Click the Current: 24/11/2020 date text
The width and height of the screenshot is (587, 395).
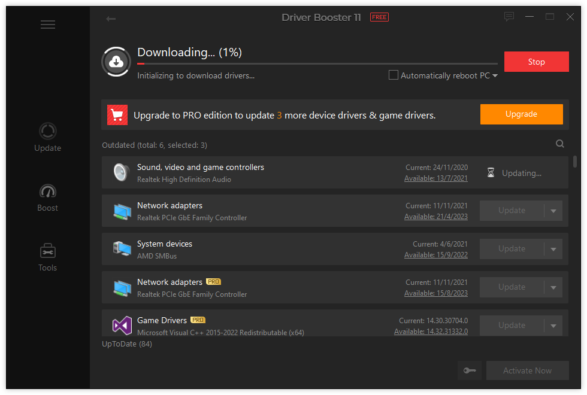click(437, 168)
